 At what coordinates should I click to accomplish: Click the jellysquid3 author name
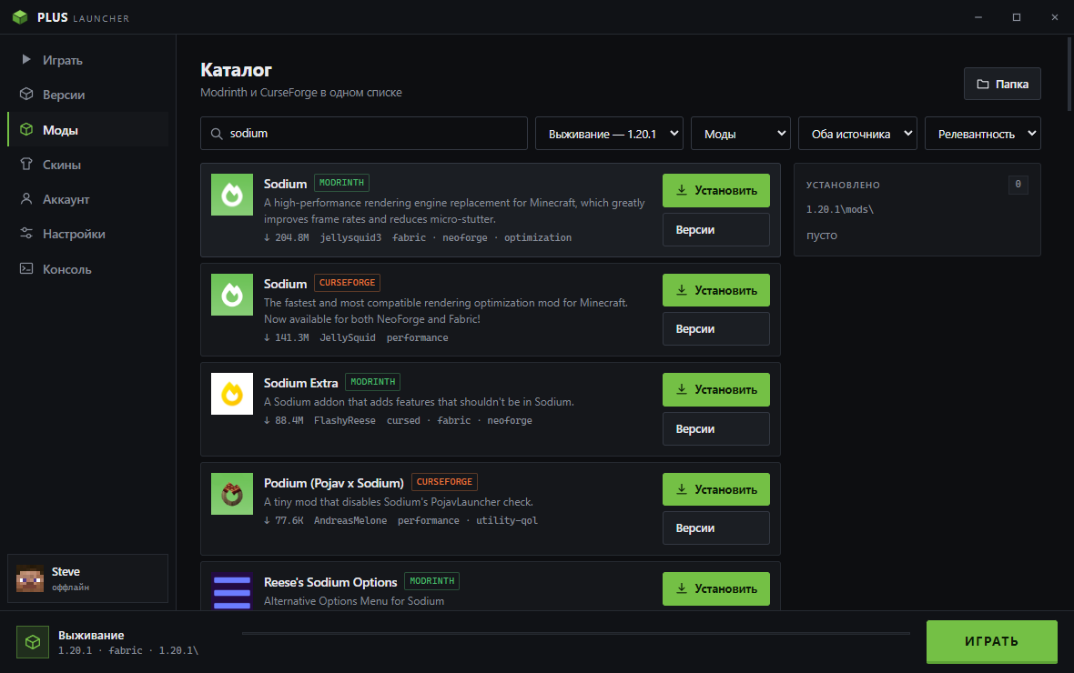click(350, 237)
